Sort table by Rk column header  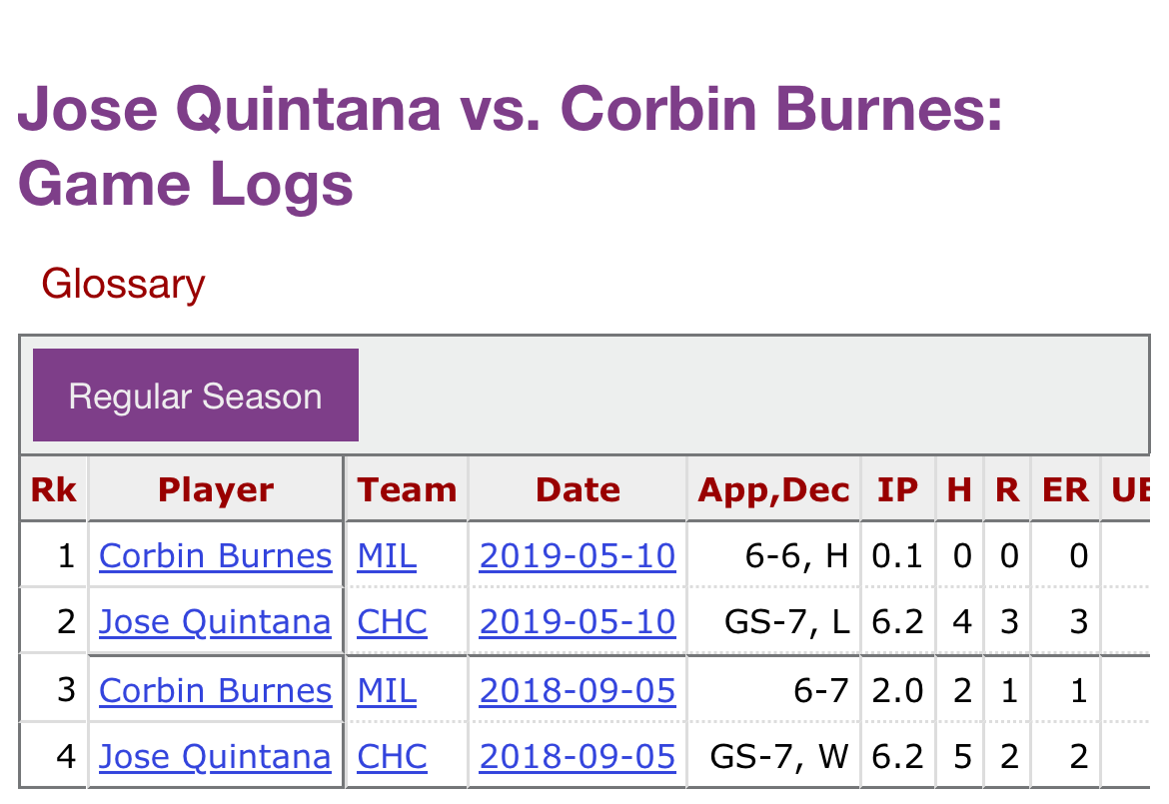(54, 489)
